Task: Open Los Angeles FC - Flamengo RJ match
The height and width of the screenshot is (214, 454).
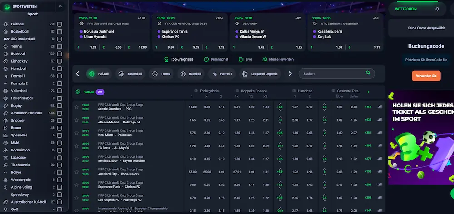Action: pos(119,200)
